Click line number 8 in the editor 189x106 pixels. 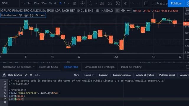point(5,102)
